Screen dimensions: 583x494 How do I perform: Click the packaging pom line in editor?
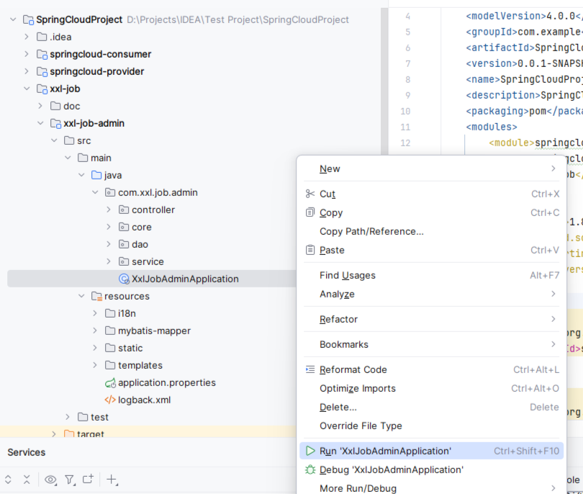tap(524, 111)
